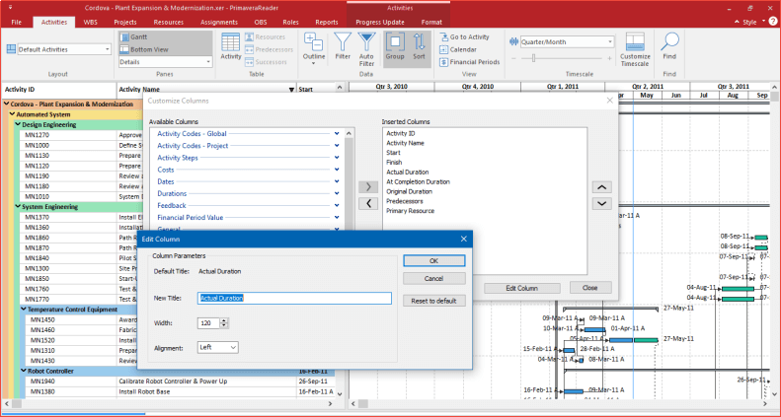Click Go to Activity
The height and width of the screenshot is (417, 781).
[x=464, y=36]
